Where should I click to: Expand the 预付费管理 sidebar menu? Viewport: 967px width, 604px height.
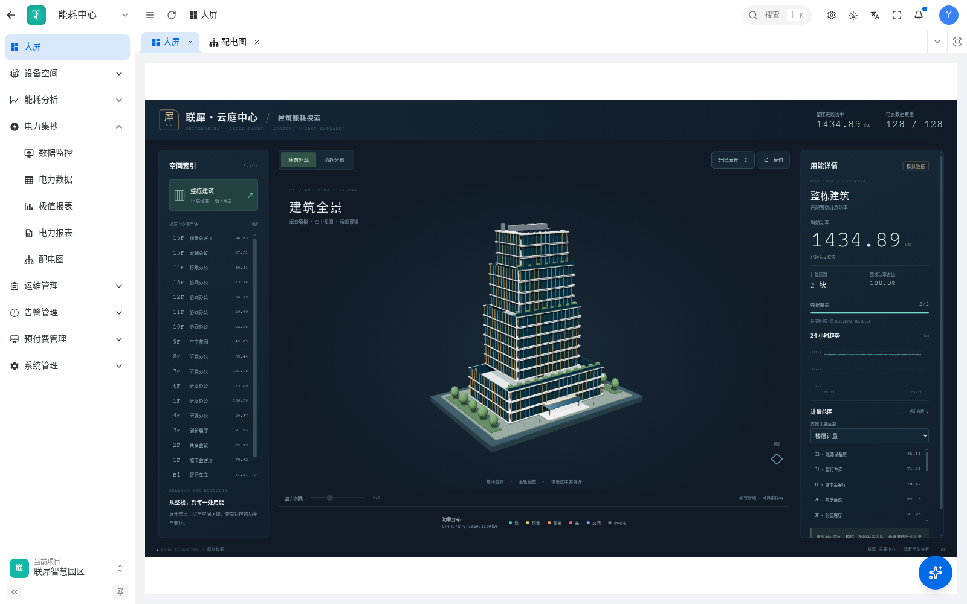67,339
